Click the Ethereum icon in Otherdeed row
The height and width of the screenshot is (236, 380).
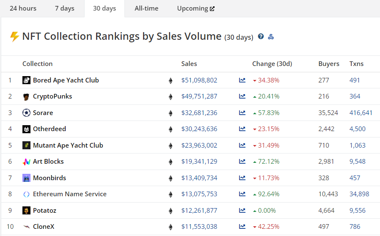[x=171, y=129]
